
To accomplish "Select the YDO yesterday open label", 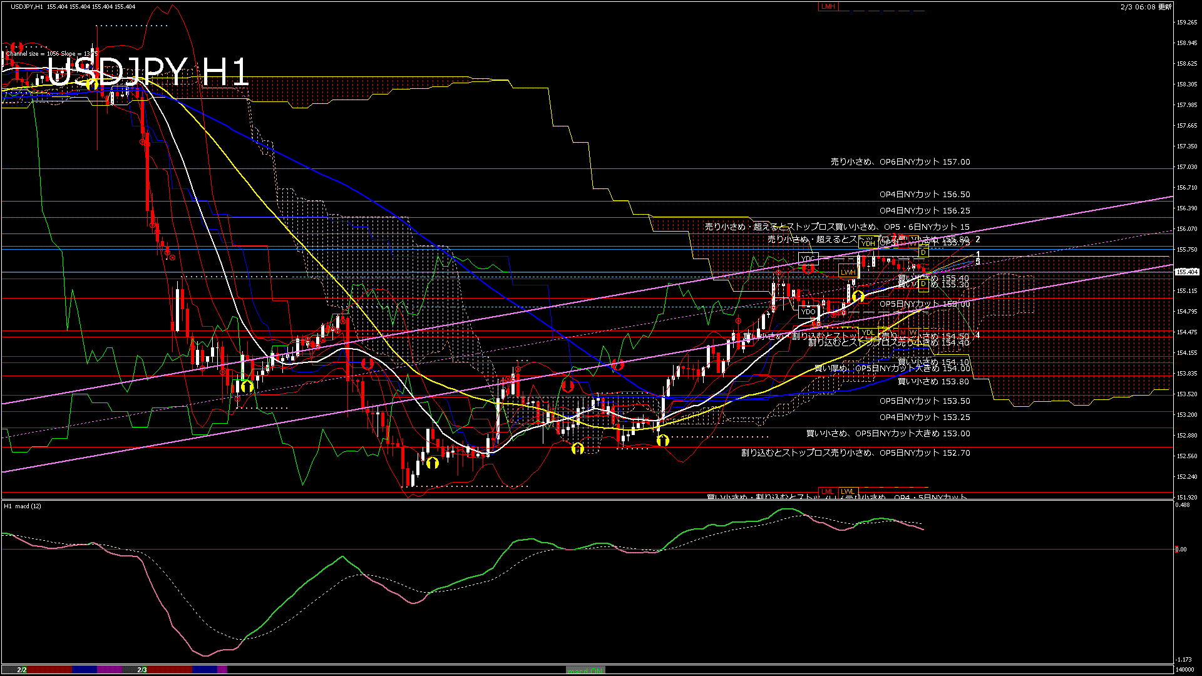I will [x=808, y=311].
